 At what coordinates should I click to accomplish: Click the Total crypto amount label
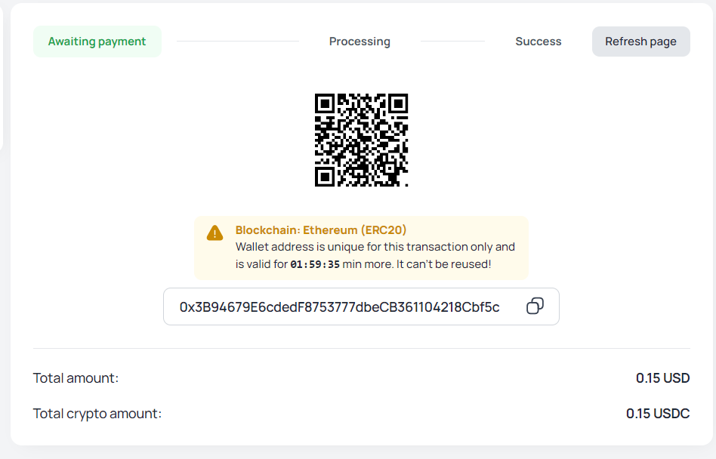[x=97, y=414]
